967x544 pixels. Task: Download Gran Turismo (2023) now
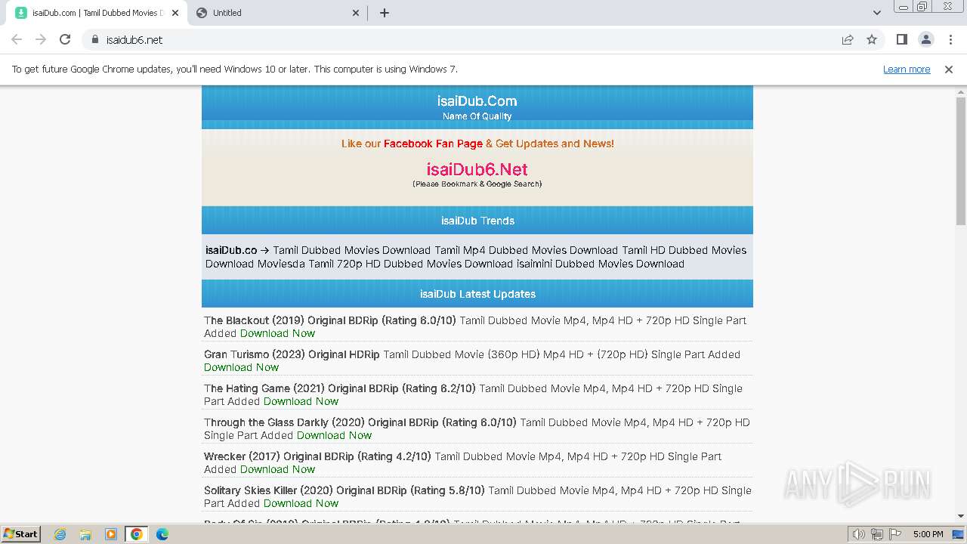241,367
